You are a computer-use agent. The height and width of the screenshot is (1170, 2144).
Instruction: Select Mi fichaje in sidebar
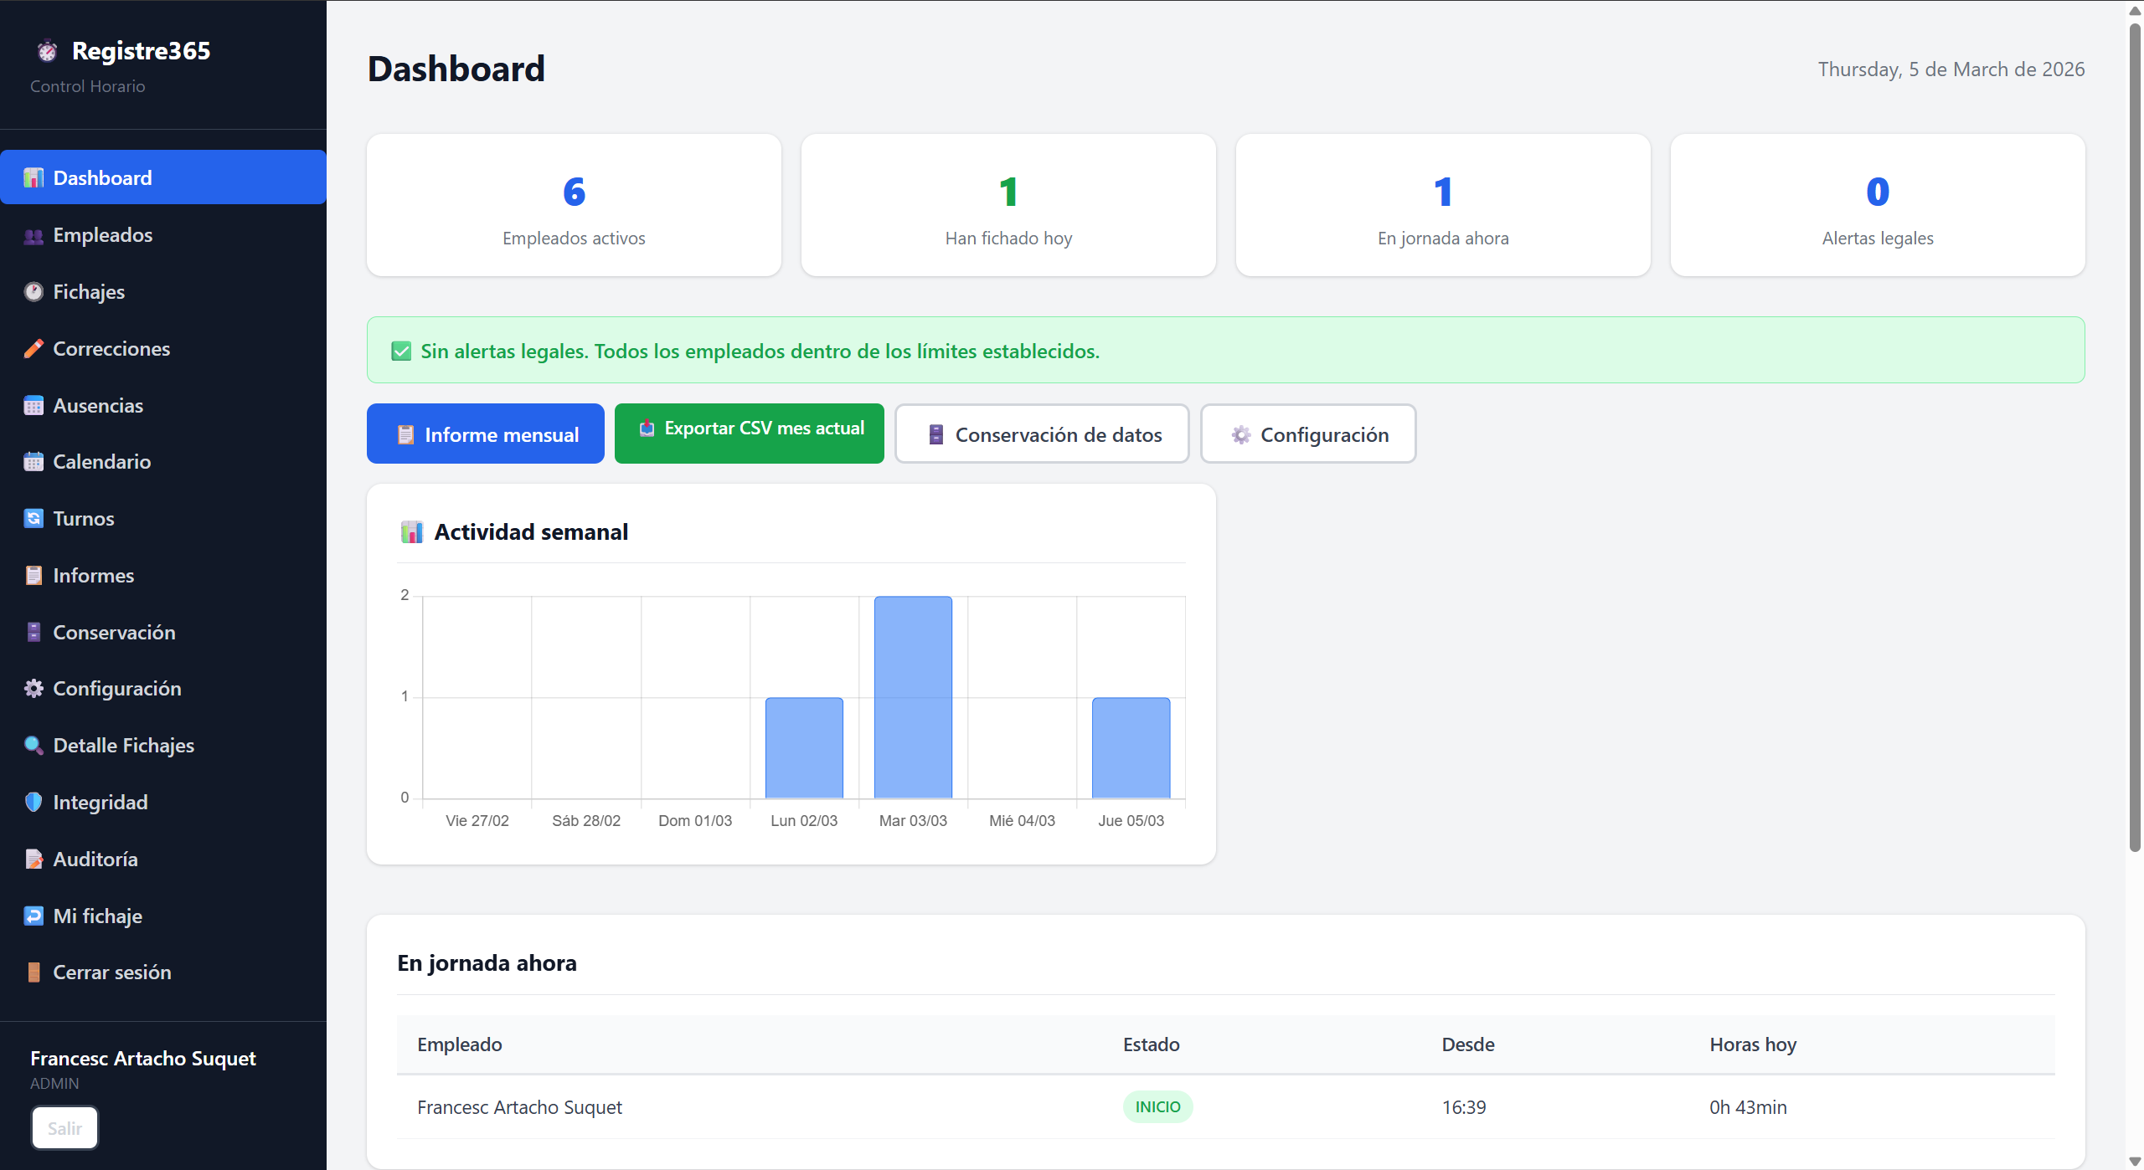[97, 916]
